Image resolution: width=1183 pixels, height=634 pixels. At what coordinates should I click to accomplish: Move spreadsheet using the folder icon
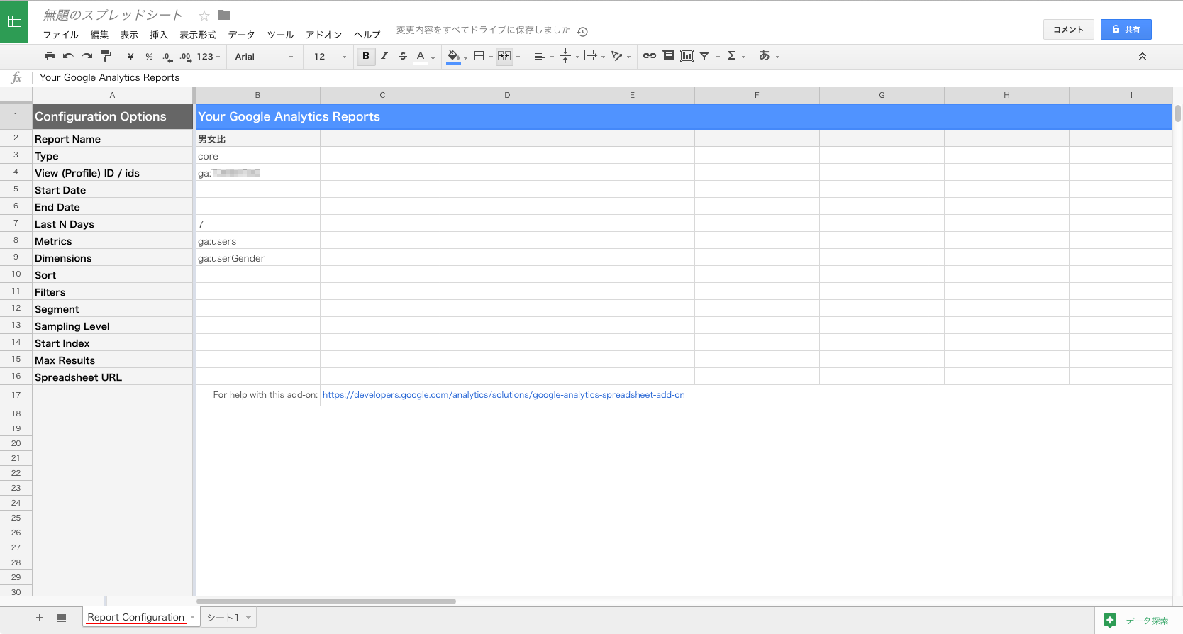coord(224,15)
